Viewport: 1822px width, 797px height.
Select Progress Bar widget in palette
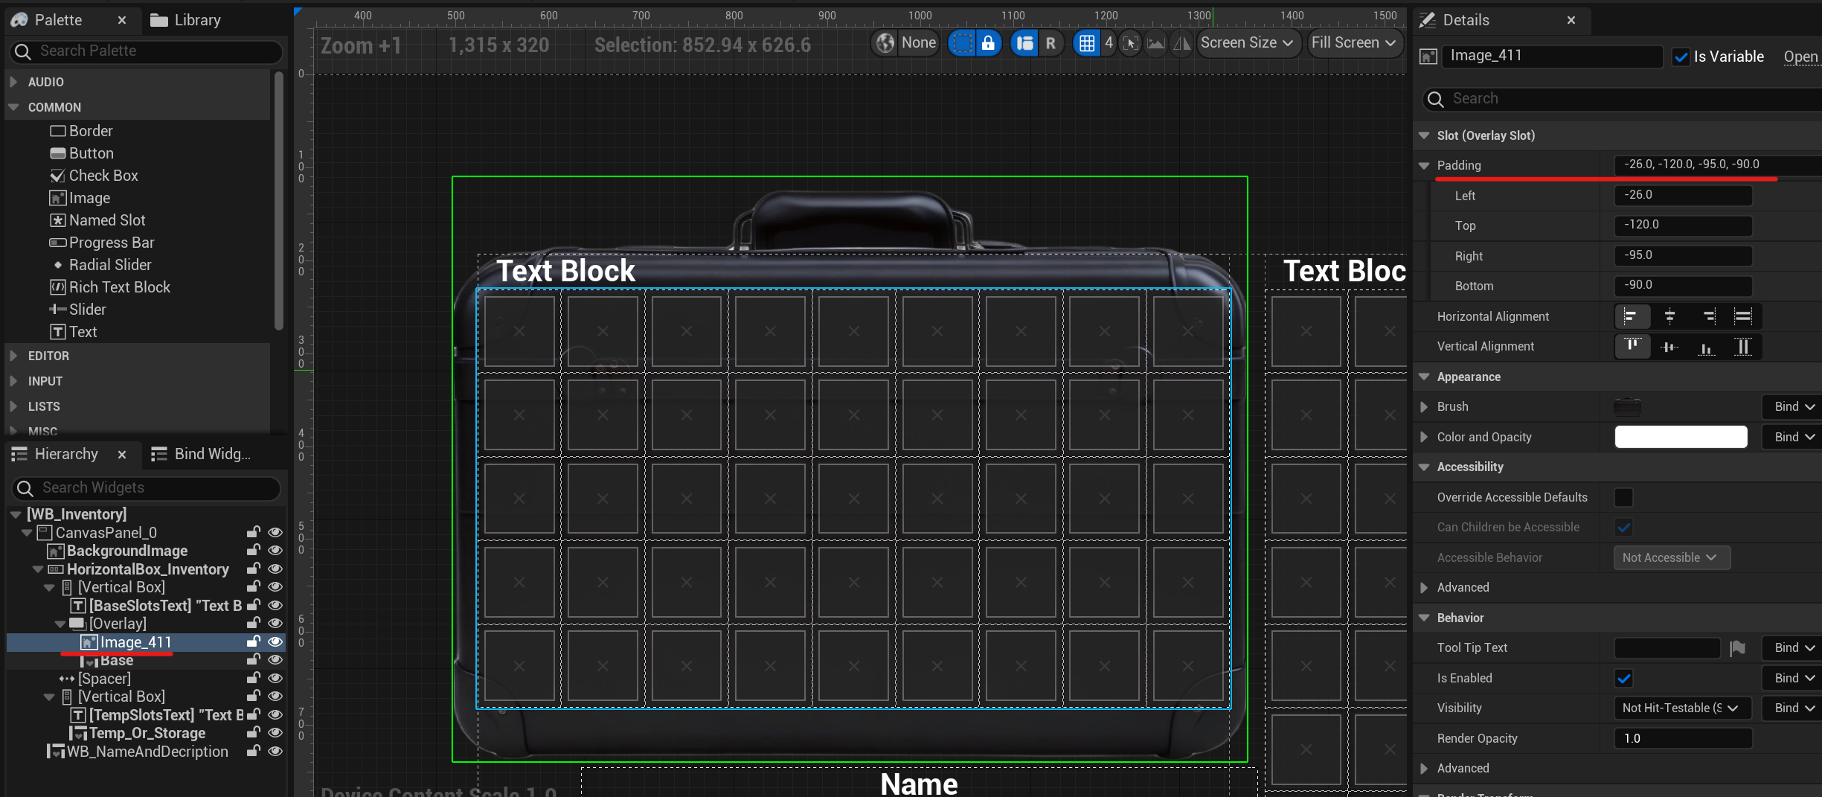pyautogui.click(x=102, y=243)
